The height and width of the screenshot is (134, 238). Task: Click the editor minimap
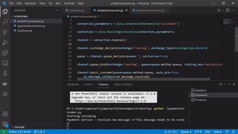click(x=229, y=22)
